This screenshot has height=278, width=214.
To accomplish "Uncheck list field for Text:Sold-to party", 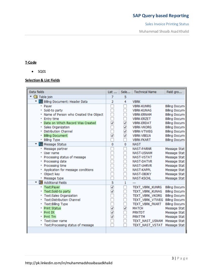I will click(x=112, y=191).
